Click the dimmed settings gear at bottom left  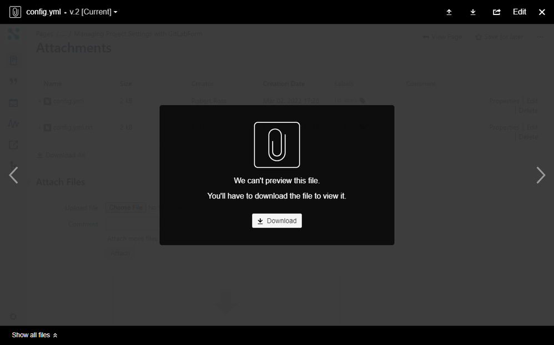coord(13,317)
